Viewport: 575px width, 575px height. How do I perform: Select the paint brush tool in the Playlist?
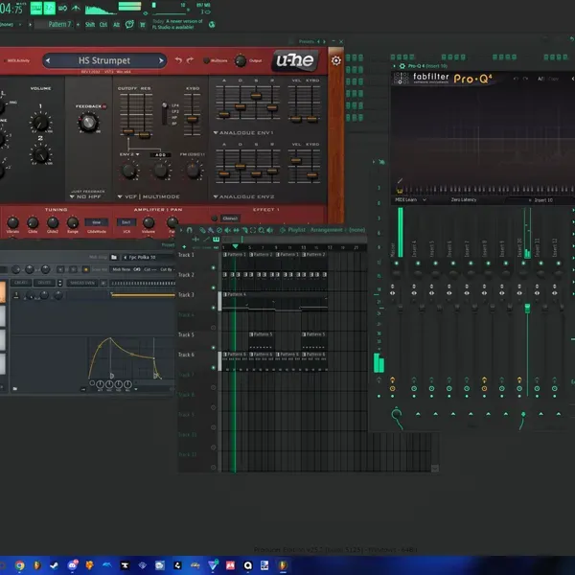click(x=211, y=230)
